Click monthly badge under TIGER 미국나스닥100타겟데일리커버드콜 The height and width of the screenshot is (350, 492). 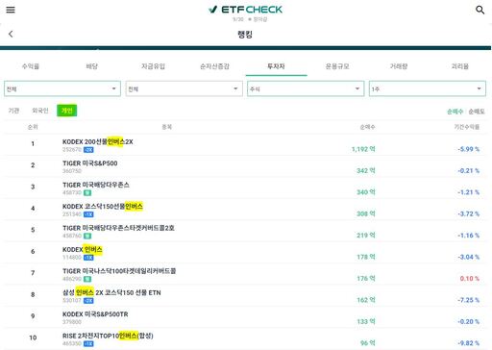87,279
